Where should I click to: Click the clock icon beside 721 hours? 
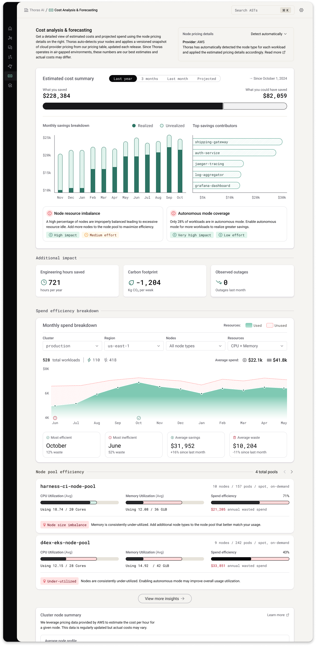click(x=44, y=282)
